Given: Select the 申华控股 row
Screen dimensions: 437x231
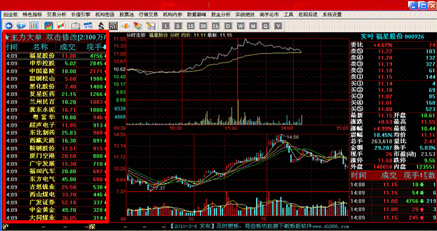Looking at the screenshot, I should pos(55,64).
